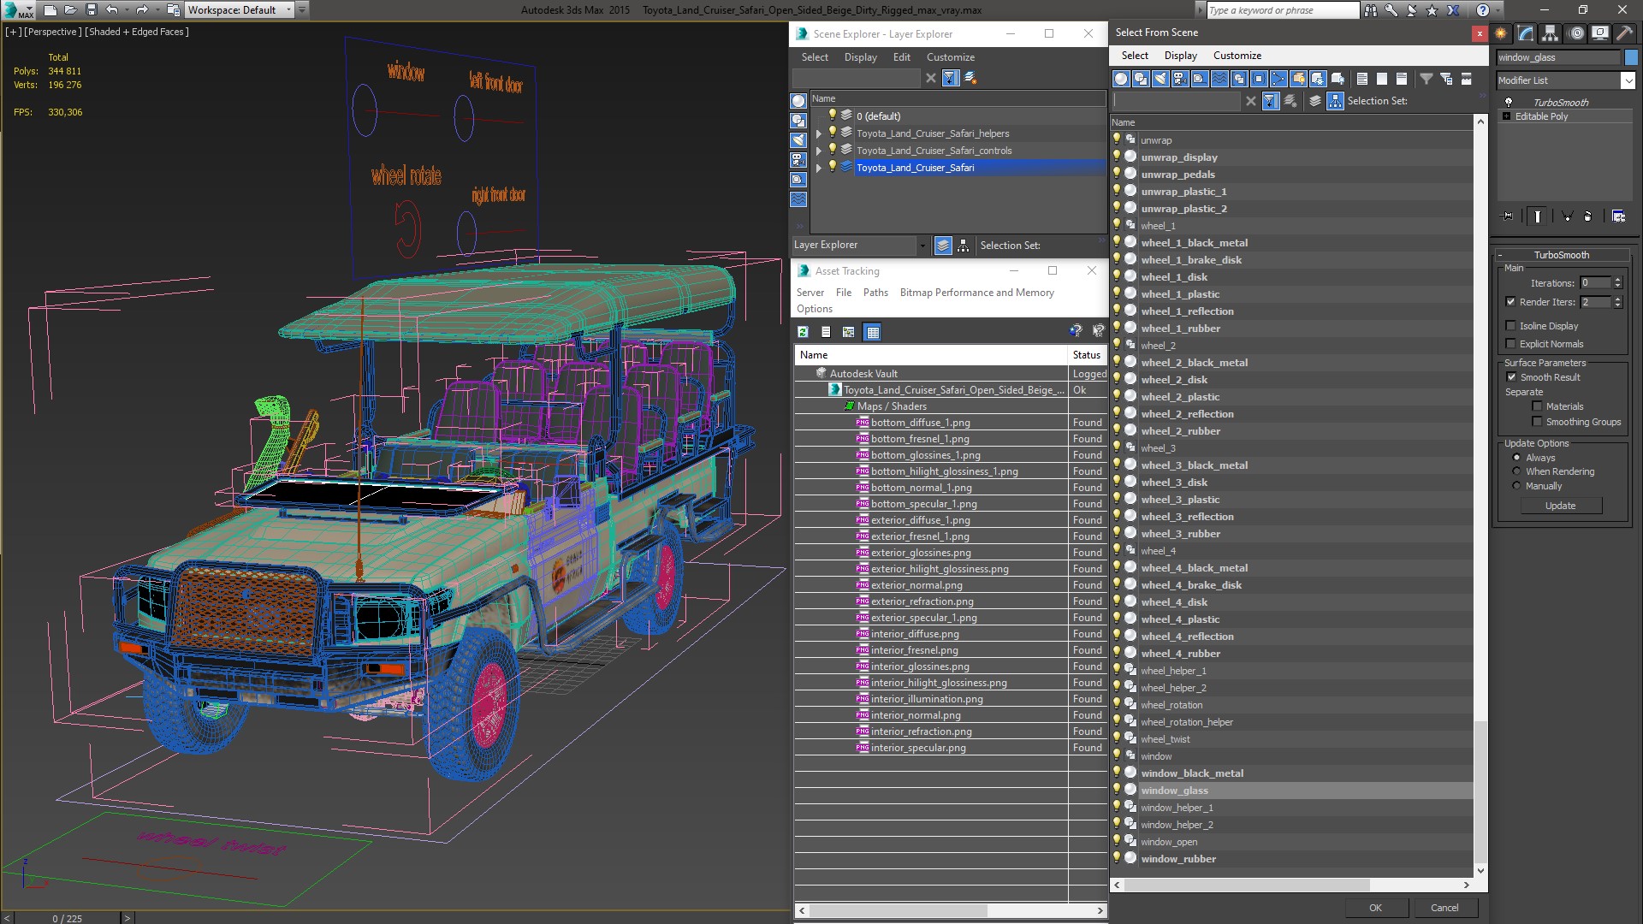
Task: Open Options menu in Asset Tracking
Action: 814,309
